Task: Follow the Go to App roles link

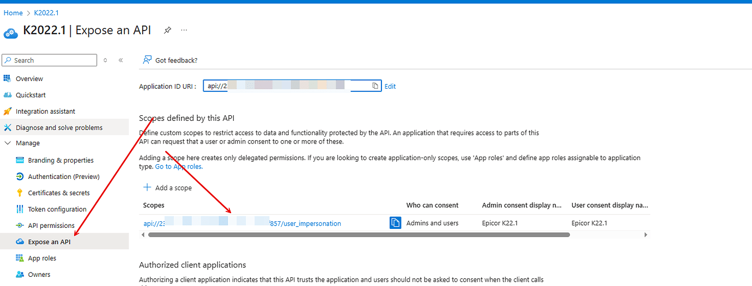Action: [x=179, y=166]
